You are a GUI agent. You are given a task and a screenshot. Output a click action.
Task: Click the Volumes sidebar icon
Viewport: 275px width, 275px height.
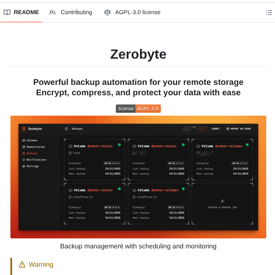click(x=24, y=141)
